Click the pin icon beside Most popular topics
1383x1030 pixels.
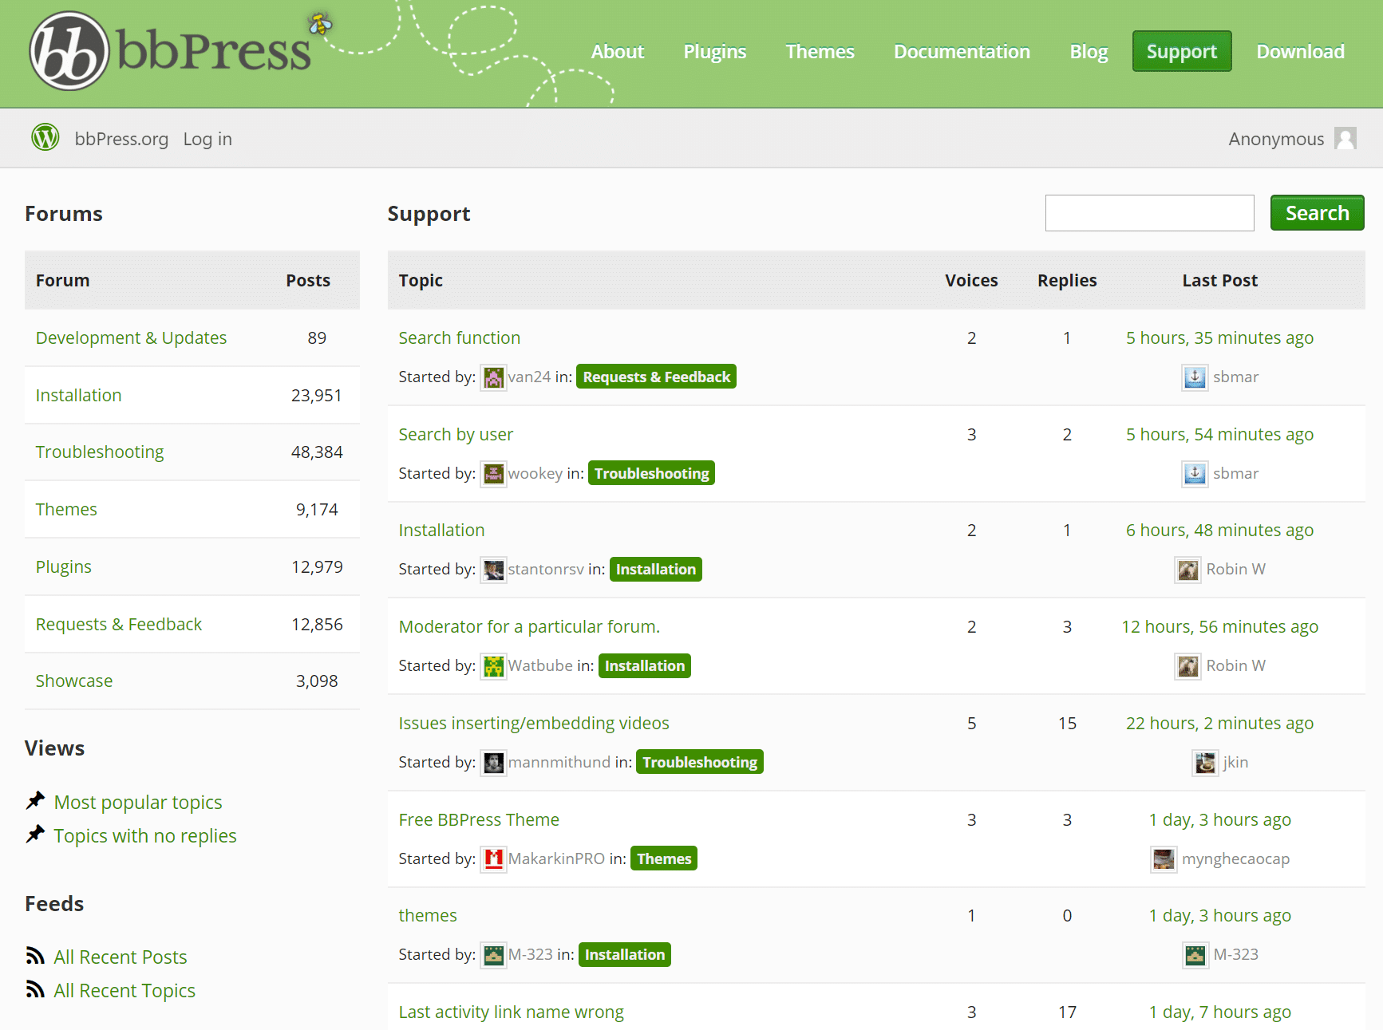tap(35, 800)
